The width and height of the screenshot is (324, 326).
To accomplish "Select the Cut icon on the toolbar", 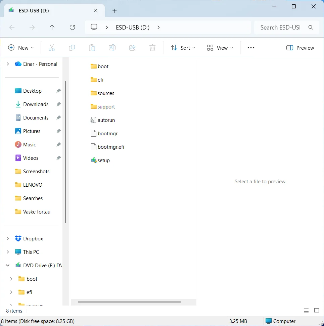I will point(52,48).
